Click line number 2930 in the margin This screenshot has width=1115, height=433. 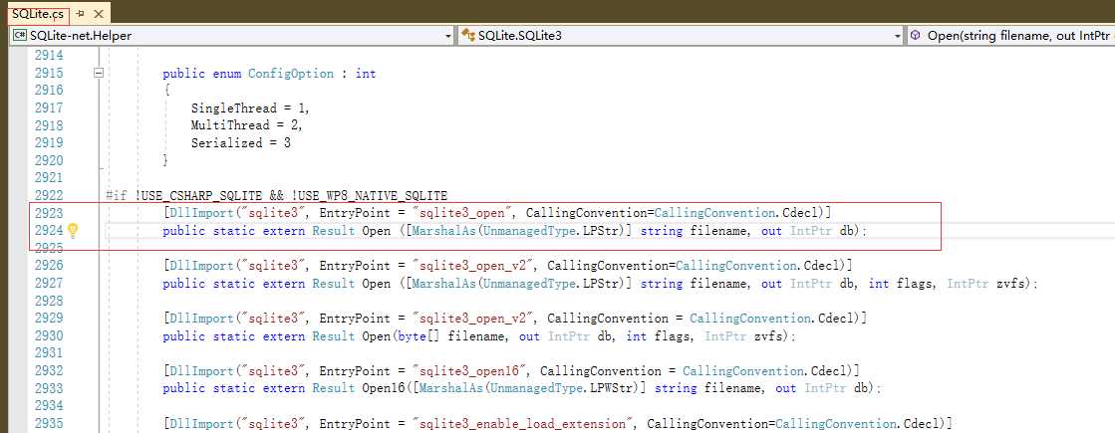click(x=49, y=335)
